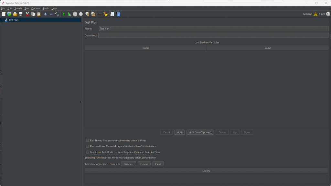
Task: Click the Paste clipboard icon
Action: tap(39, 14)
